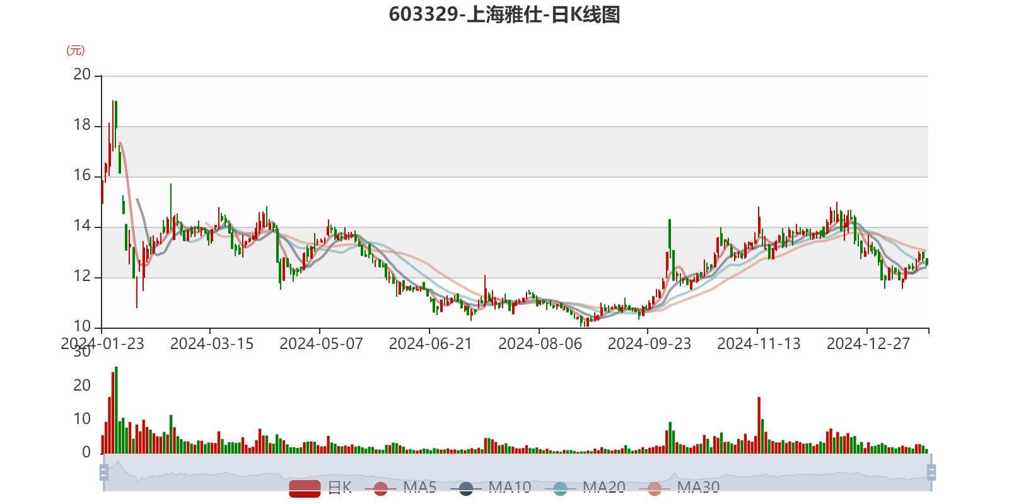Click the 2024-11-13 date axis label
The image size is (1009, 504).
pos(759,344)
